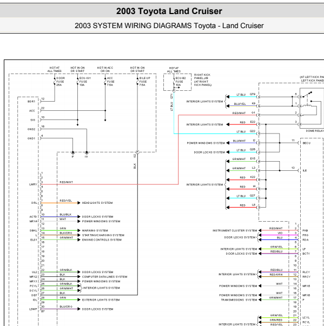
Task: Click the IDLE UP FUSE 7.5A label
Action: pos(144,82)
